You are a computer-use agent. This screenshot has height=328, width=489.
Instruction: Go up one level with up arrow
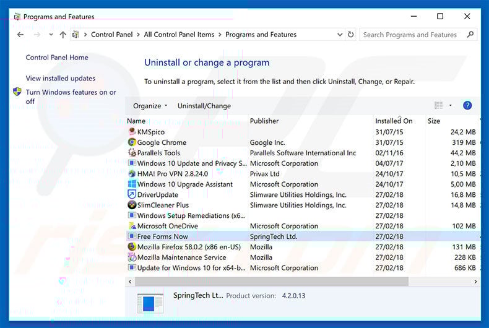click(x=63, y=35)
